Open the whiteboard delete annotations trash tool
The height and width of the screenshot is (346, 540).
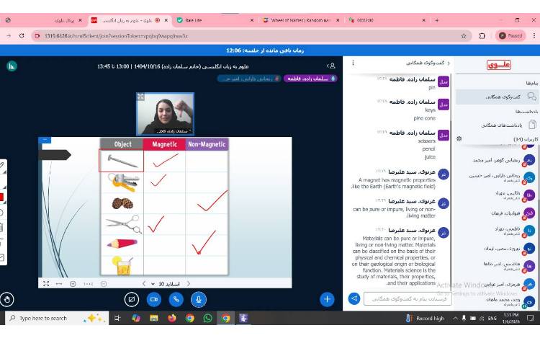pyautogui.click(x=1, y=228)
